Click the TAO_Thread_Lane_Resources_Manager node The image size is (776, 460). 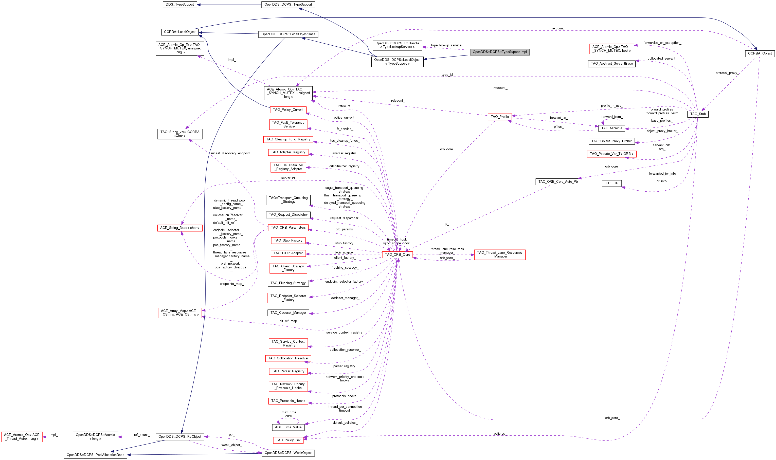(499, 255)
